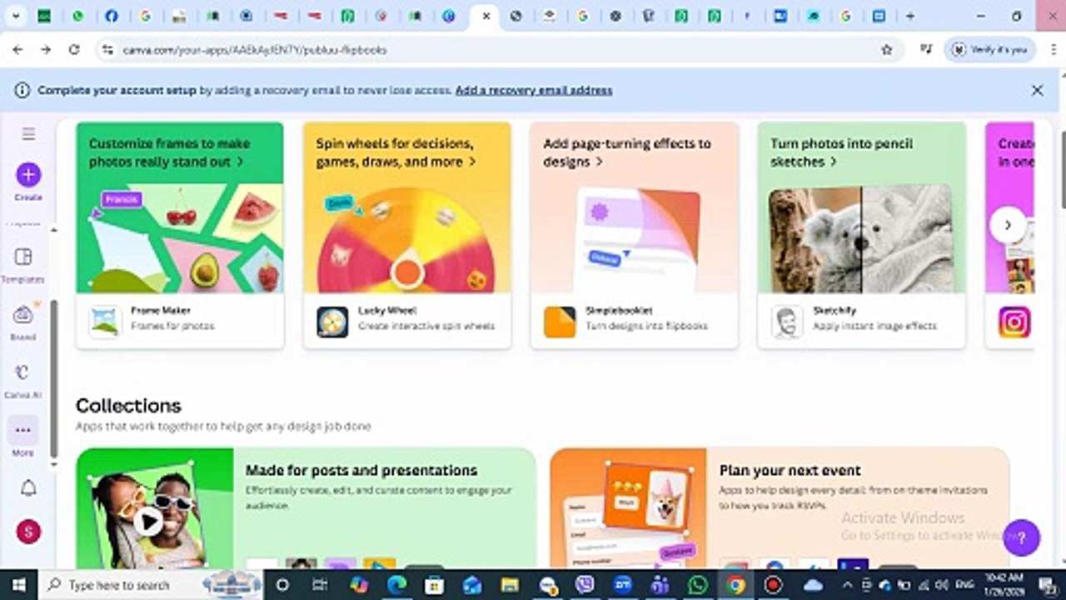Open Task View on the taskbar
This screenshot has width=1066, height=600.
321,585
